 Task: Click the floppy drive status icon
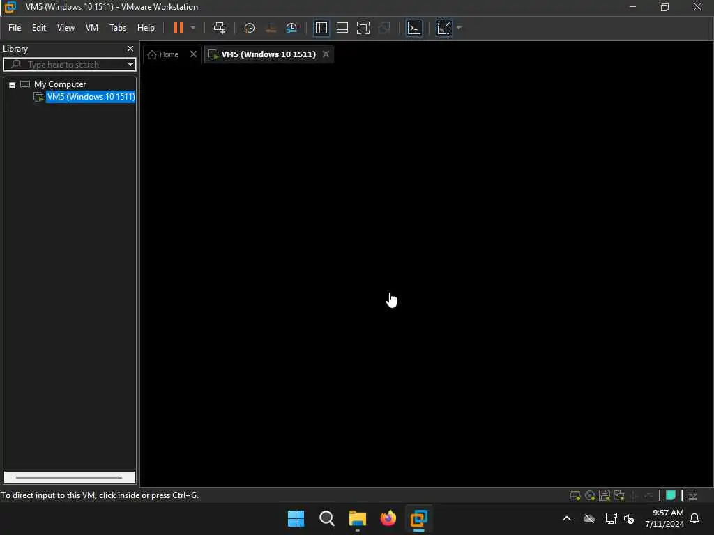pos(605,495)
